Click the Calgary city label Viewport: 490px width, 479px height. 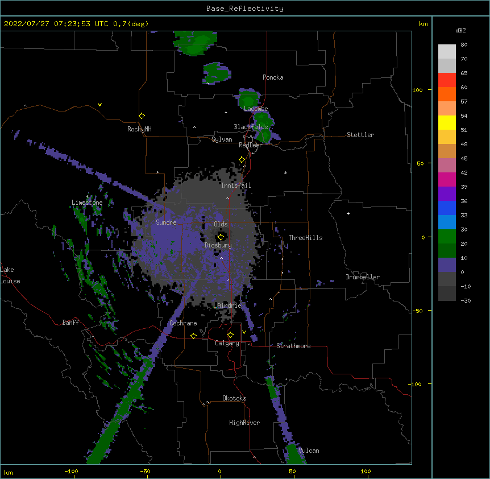(x=227, y=343)
